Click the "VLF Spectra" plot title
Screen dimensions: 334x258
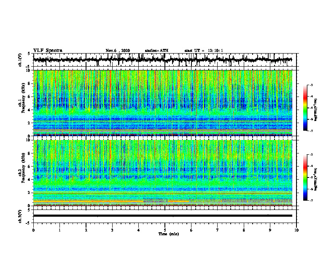[x=48, y=51]
